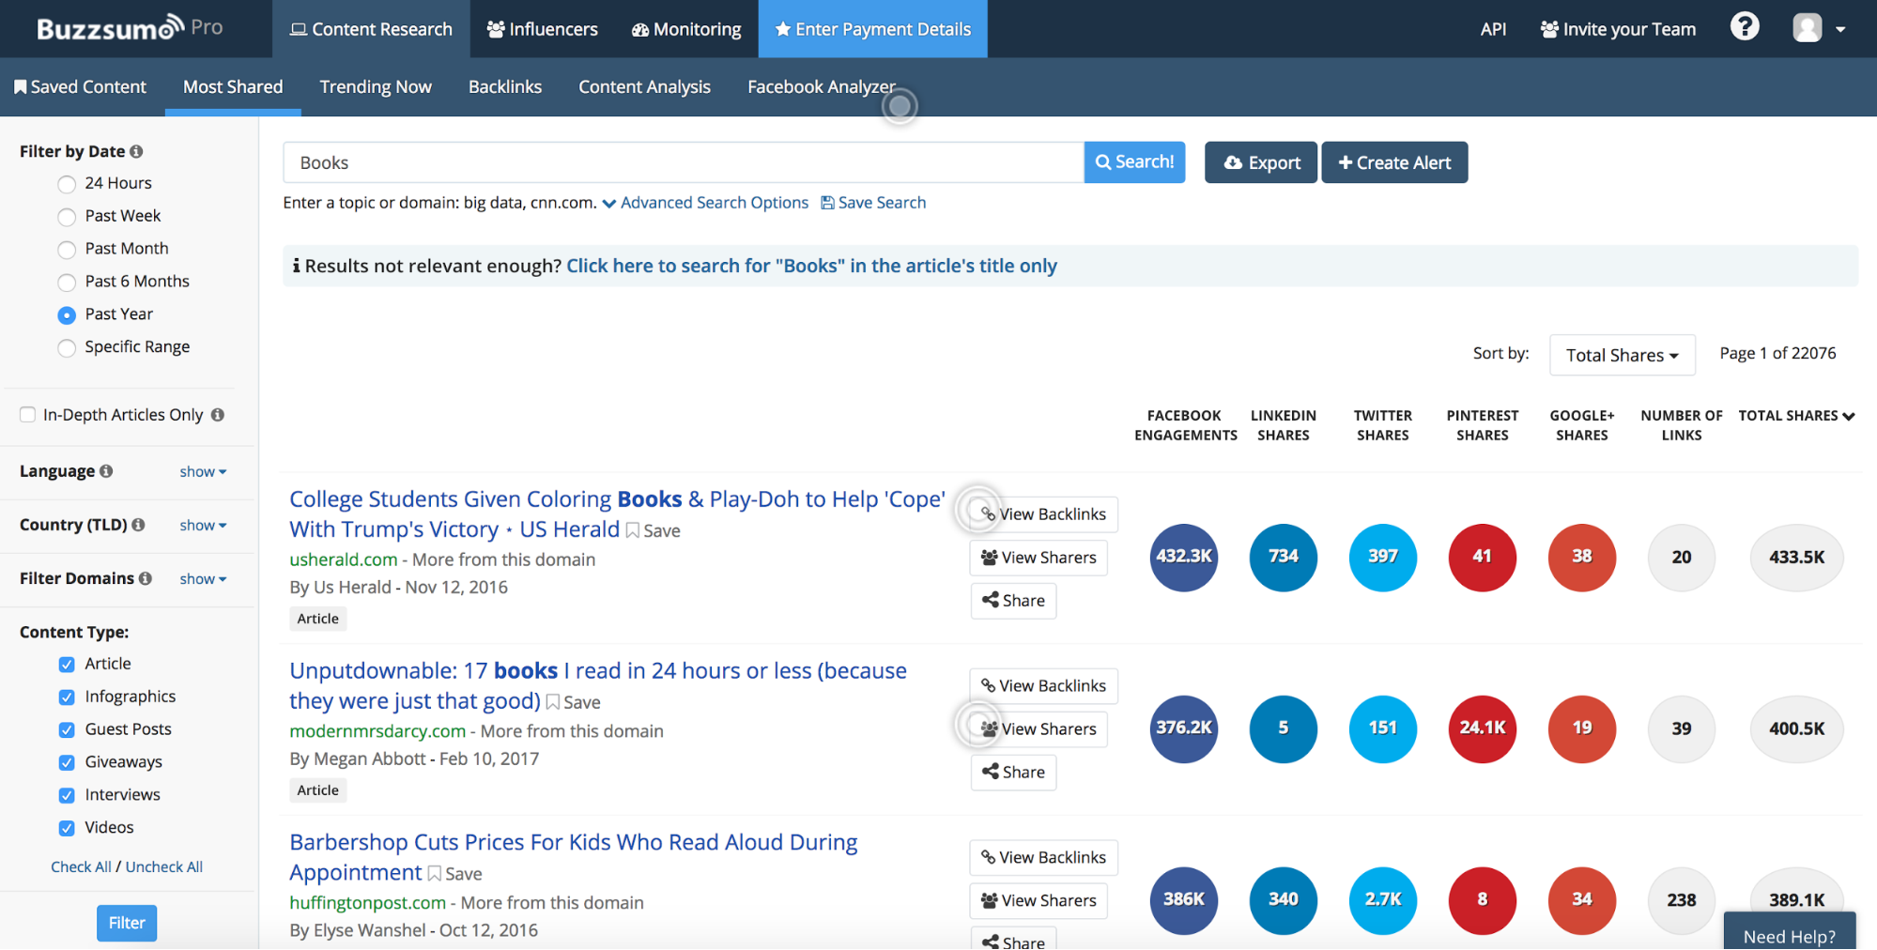Viewport: 1877px width, 950px height.
Task: Click Twitter shares bubble showing 2.7K
Action: 1382,900
